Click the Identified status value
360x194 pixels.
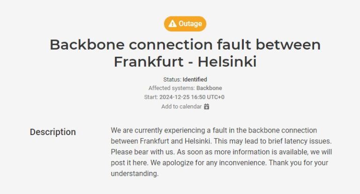tap(195, 80)
